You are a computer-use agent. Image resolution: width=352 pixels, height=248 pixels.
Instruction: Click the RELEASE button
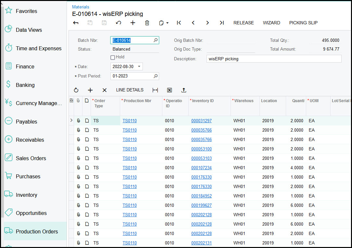click(244, 23)
